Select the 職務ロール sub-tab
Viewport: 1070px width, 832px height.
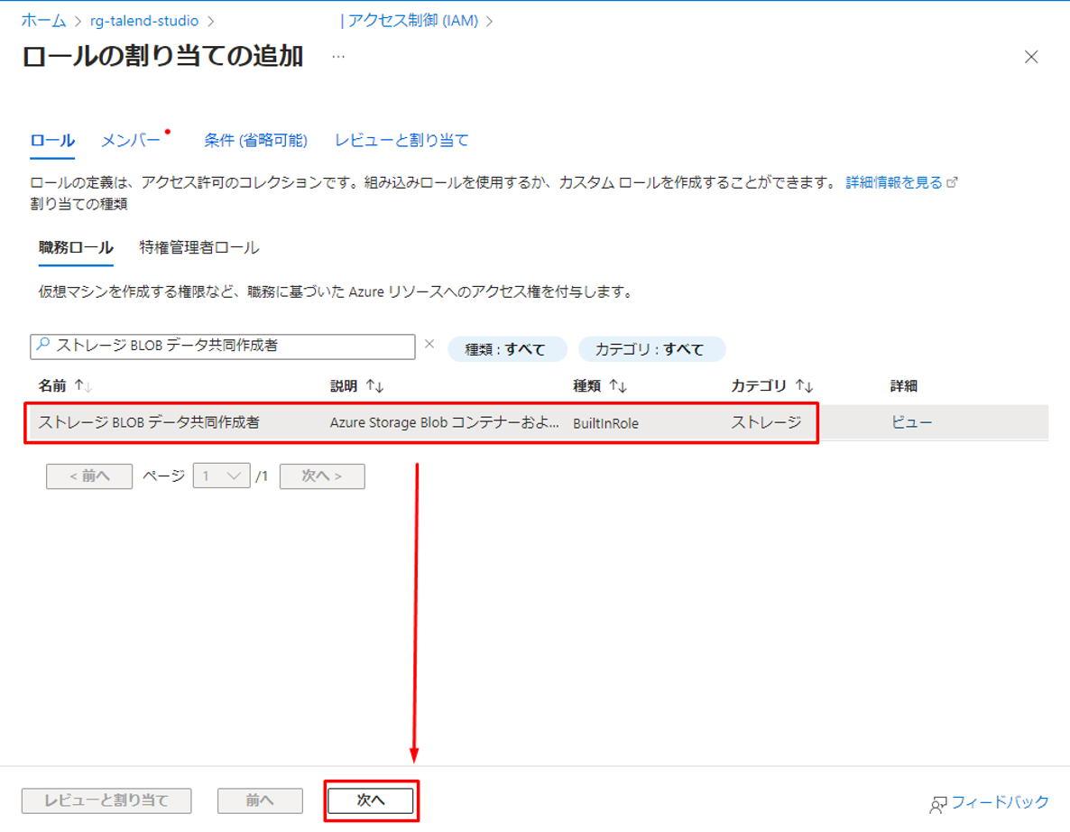(x=76, y=247)
